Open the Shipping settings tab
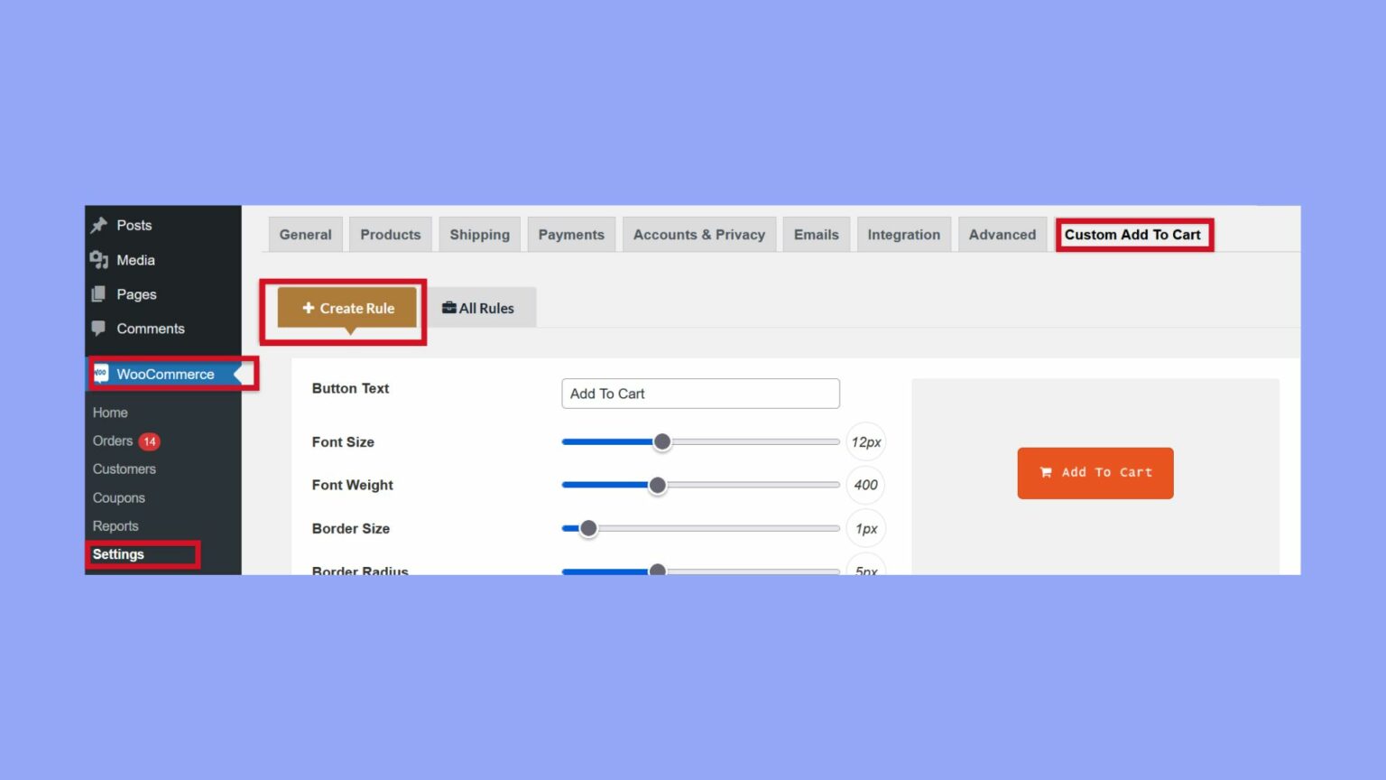 [479, 234]
